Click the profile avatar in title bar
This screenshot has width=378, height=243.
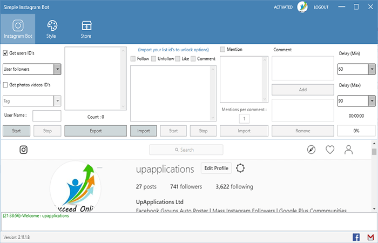302,6
